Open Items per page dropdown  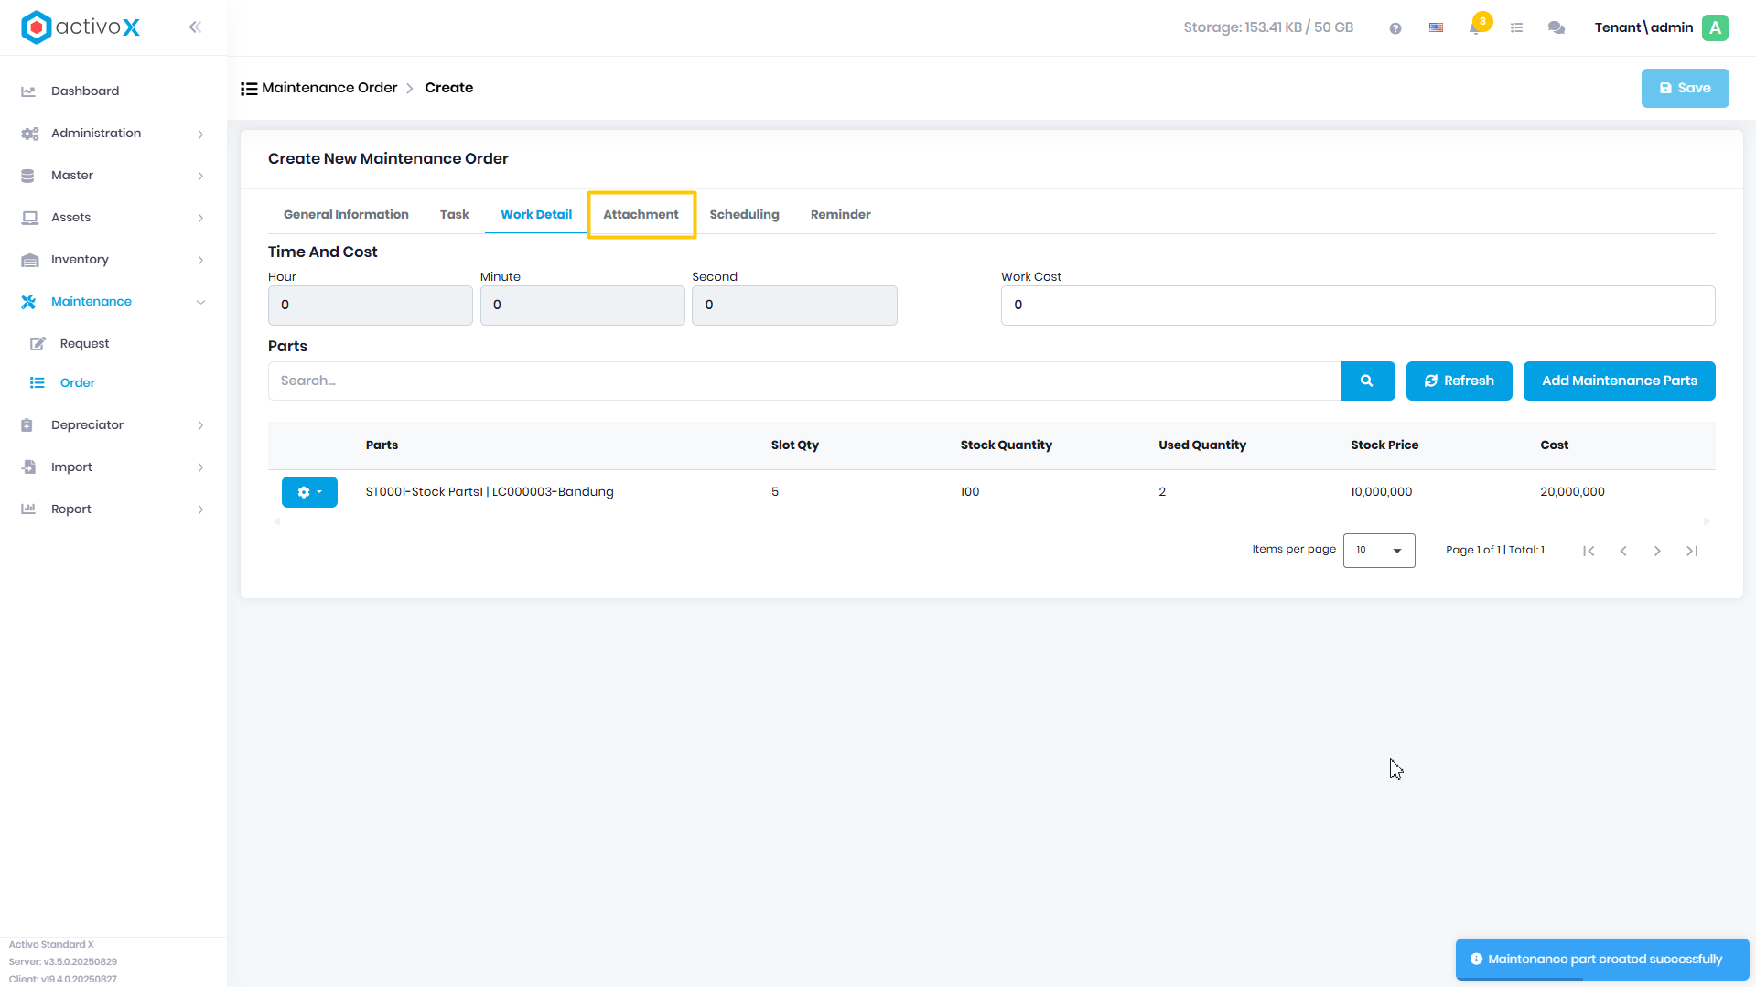pyautogui.click(x=1379, y=551)
